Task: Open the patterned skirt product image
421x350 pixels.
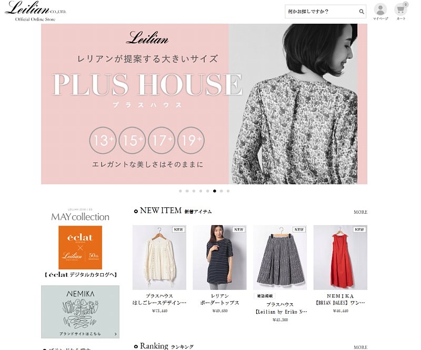Action: point(280,257)
